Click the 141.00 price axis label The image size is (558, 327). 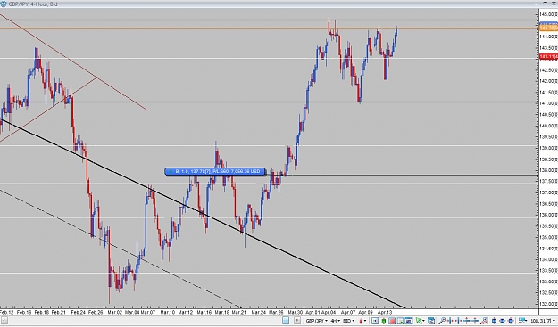[548, 103]
